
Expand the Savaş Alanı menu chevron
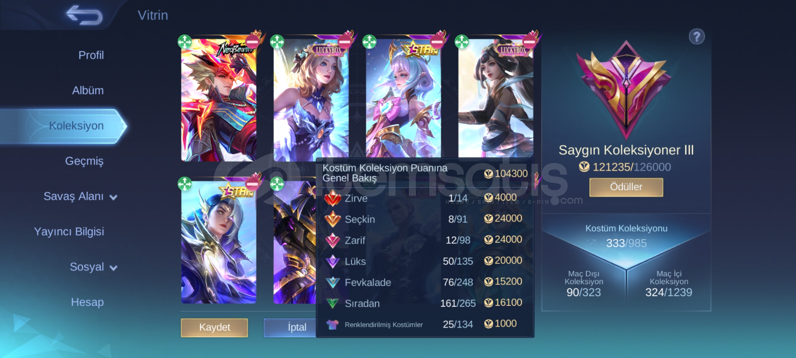click(x=113, y=198)
